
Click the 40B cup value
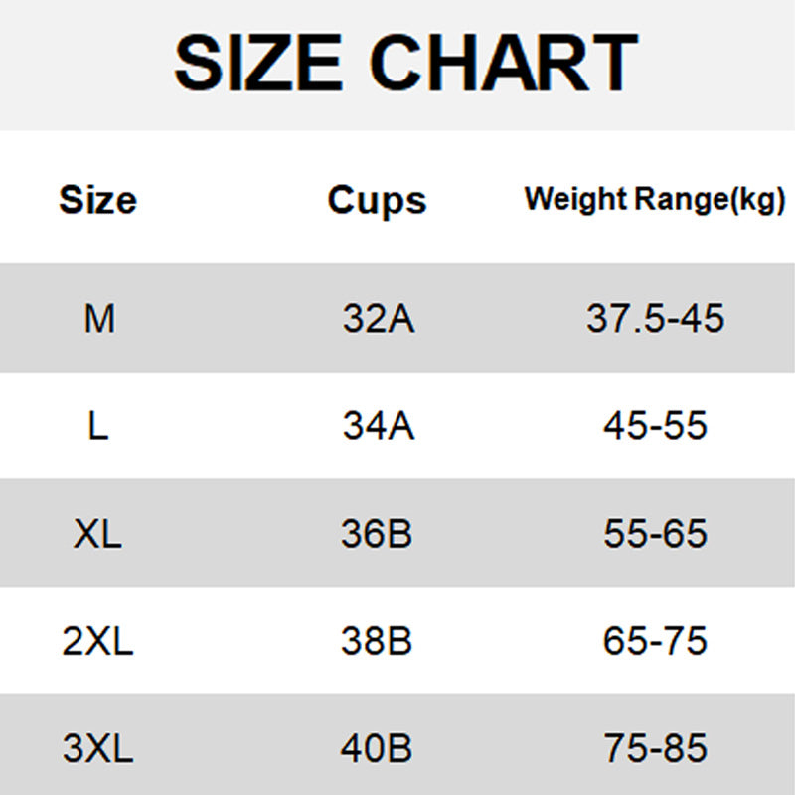point(377,748)
